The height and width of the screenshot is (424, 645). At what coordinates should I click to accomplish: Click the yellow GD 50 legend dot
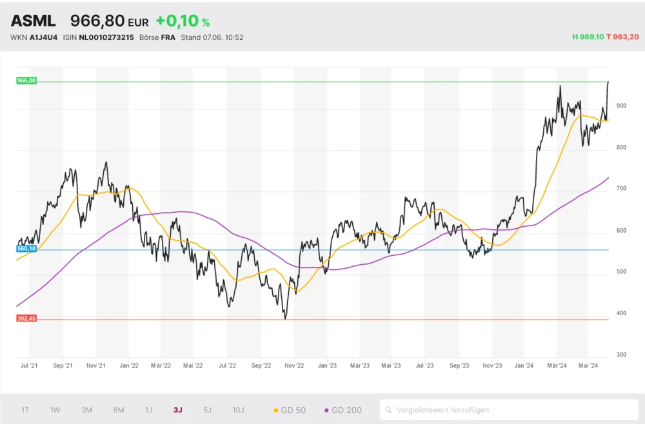[x=275, y=410]
